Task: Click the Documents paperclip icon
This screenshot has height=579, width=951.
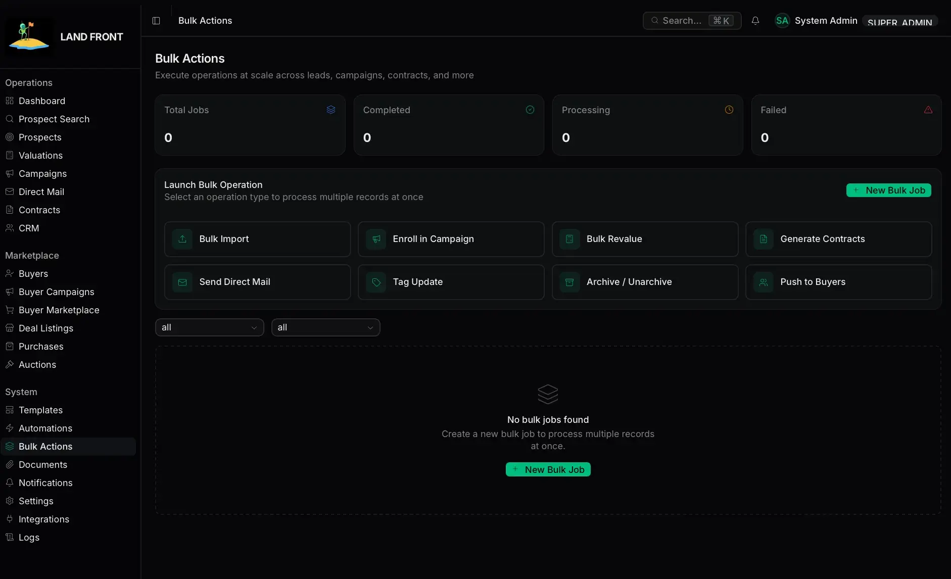Action: point(10,464)
